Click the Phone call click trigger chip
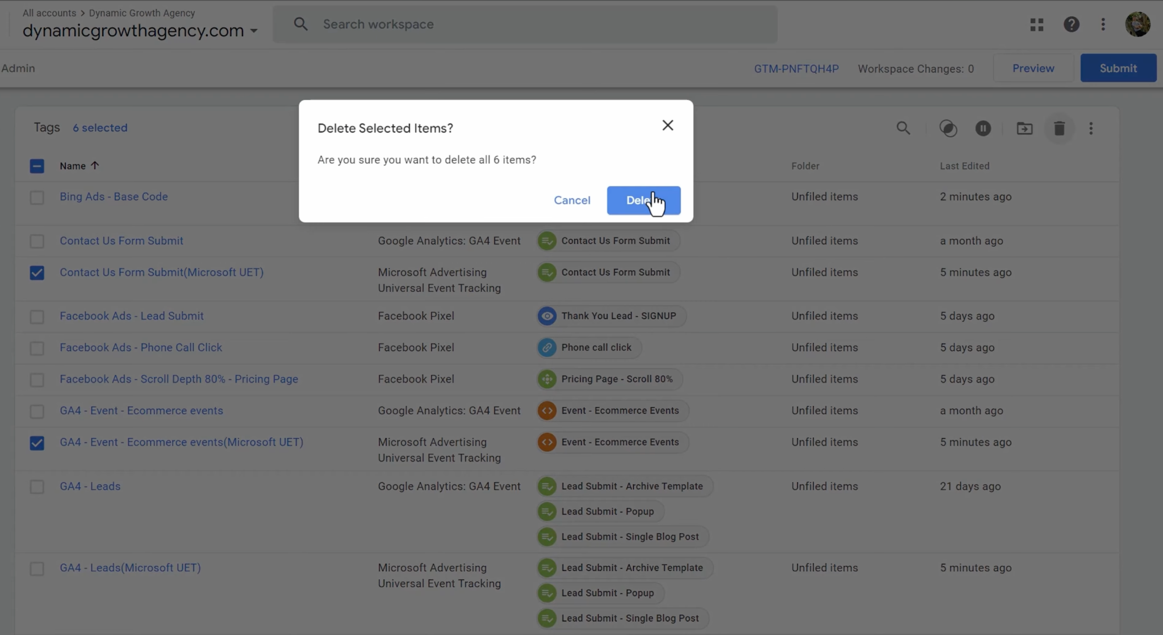Image resolution: width=1163 pixels, height=635 pixels. coord(589,347)
